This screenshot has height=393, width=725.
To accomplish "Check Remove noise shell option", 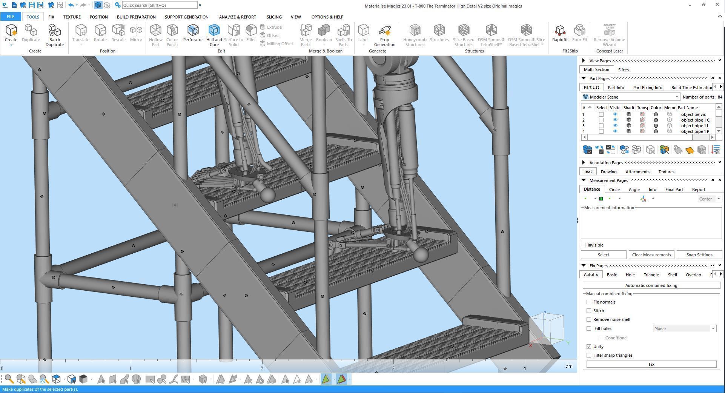I will click(x=589, y=319).
